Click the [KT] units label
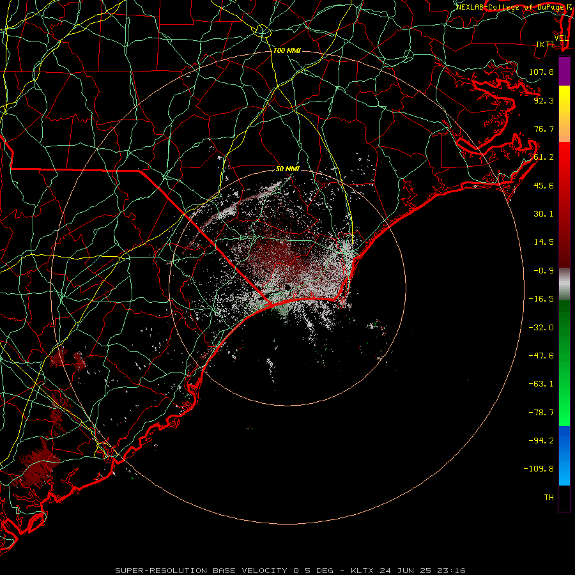This screenshot has width=575, height=575. tap(546, 44)
